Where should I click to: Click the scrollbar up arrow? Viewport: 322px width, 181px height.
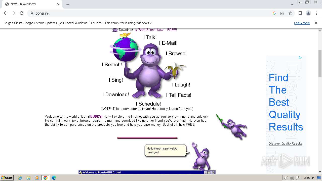coord(320,30)
